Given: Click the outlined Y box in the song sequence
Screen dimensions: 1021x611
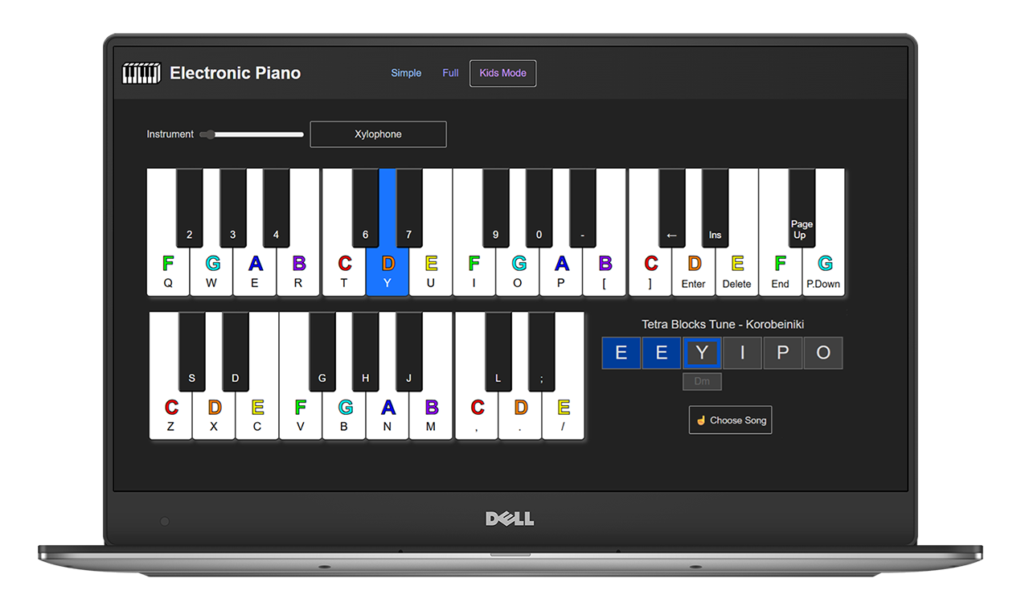Looking at the screenshot, I should point(702,353).
